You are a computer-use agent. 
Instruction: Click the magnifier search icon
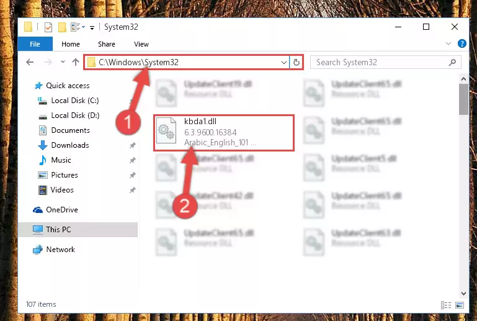[x=452, y=63]
